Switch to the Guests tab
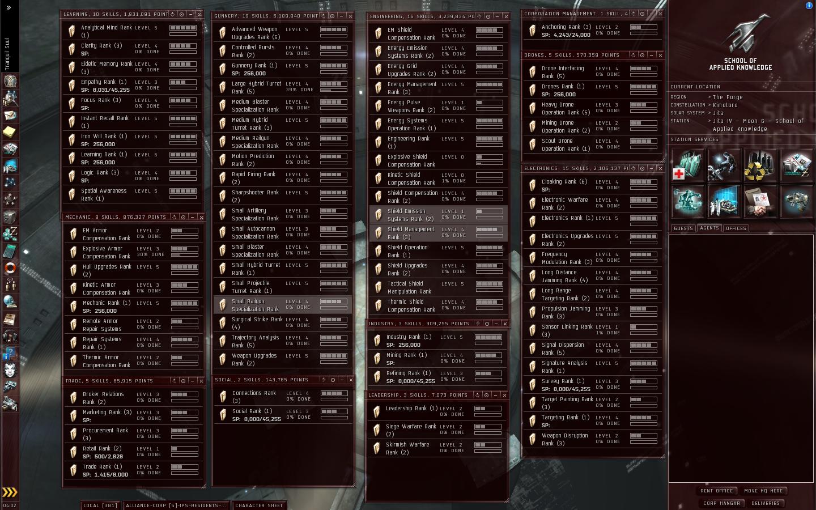This screenshot has width=816, height=510. 683,228
